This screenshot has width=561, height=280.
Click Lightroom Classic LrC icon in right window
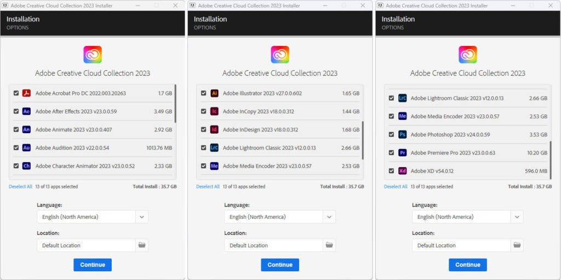(x=403, y=98)
